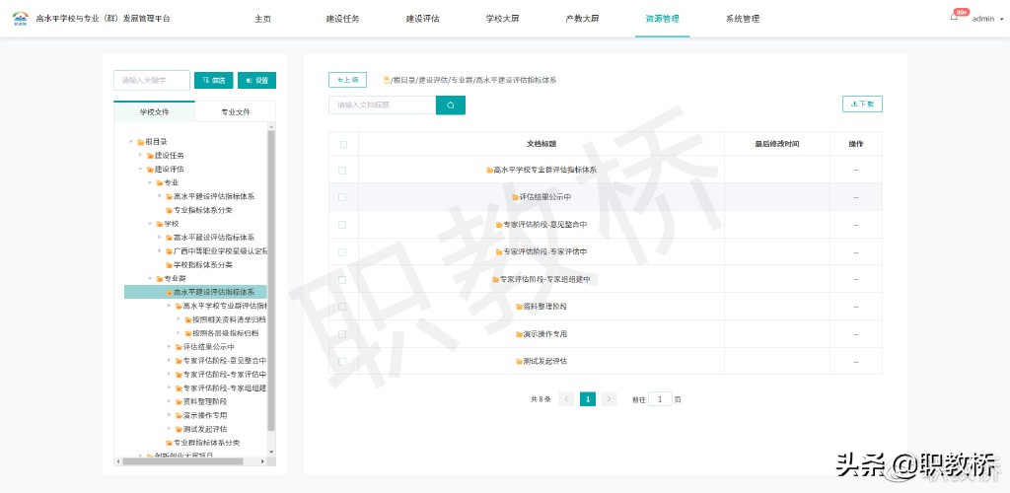Viewport: 1010px width, 493px height.
Task: Click folder icon of 专家评估阶段-专家组组建中 table row
Action: pos(495,279)
